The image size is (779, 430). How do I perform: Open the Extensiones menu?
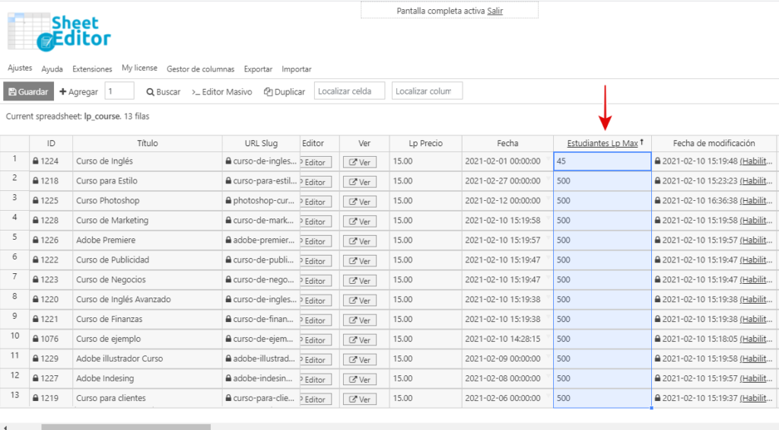click(x=92, y=69)
